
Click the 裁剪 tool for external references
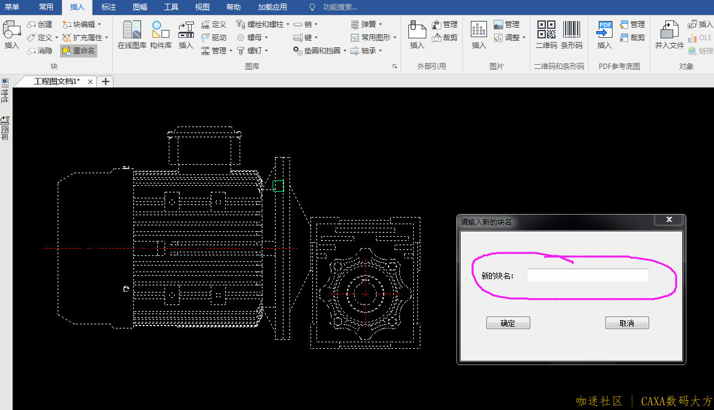click(444, 38)
